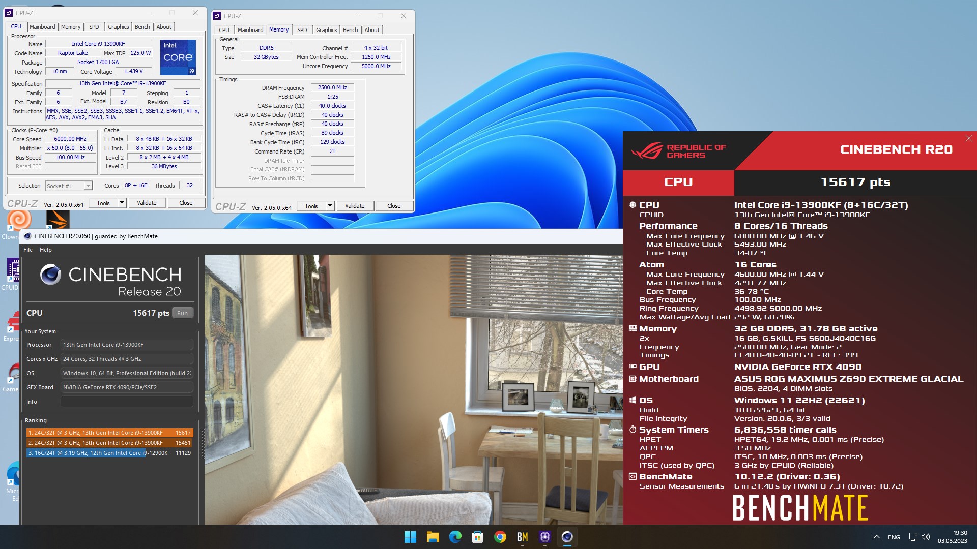977x549 pixels.
Task: Open About tab in left CPU-Z window
Action: click(x=164, y=27)
